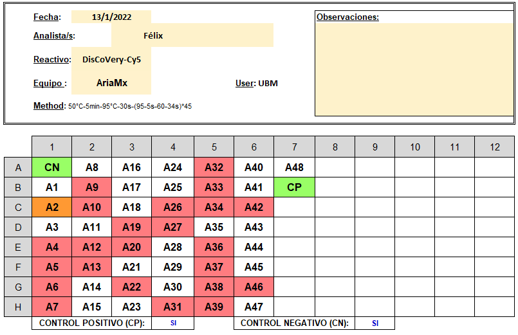This screenshot has width=518, height=335.
Task: Click the red A19 sample cell
Action: (131, 227)
